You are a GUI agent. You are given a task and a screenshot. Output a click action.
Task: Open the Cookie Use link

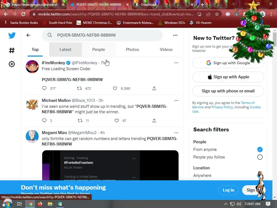[x=226, y=109]
